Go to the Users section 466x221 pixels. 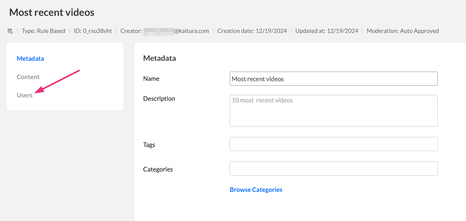click(x=25, y=95)
